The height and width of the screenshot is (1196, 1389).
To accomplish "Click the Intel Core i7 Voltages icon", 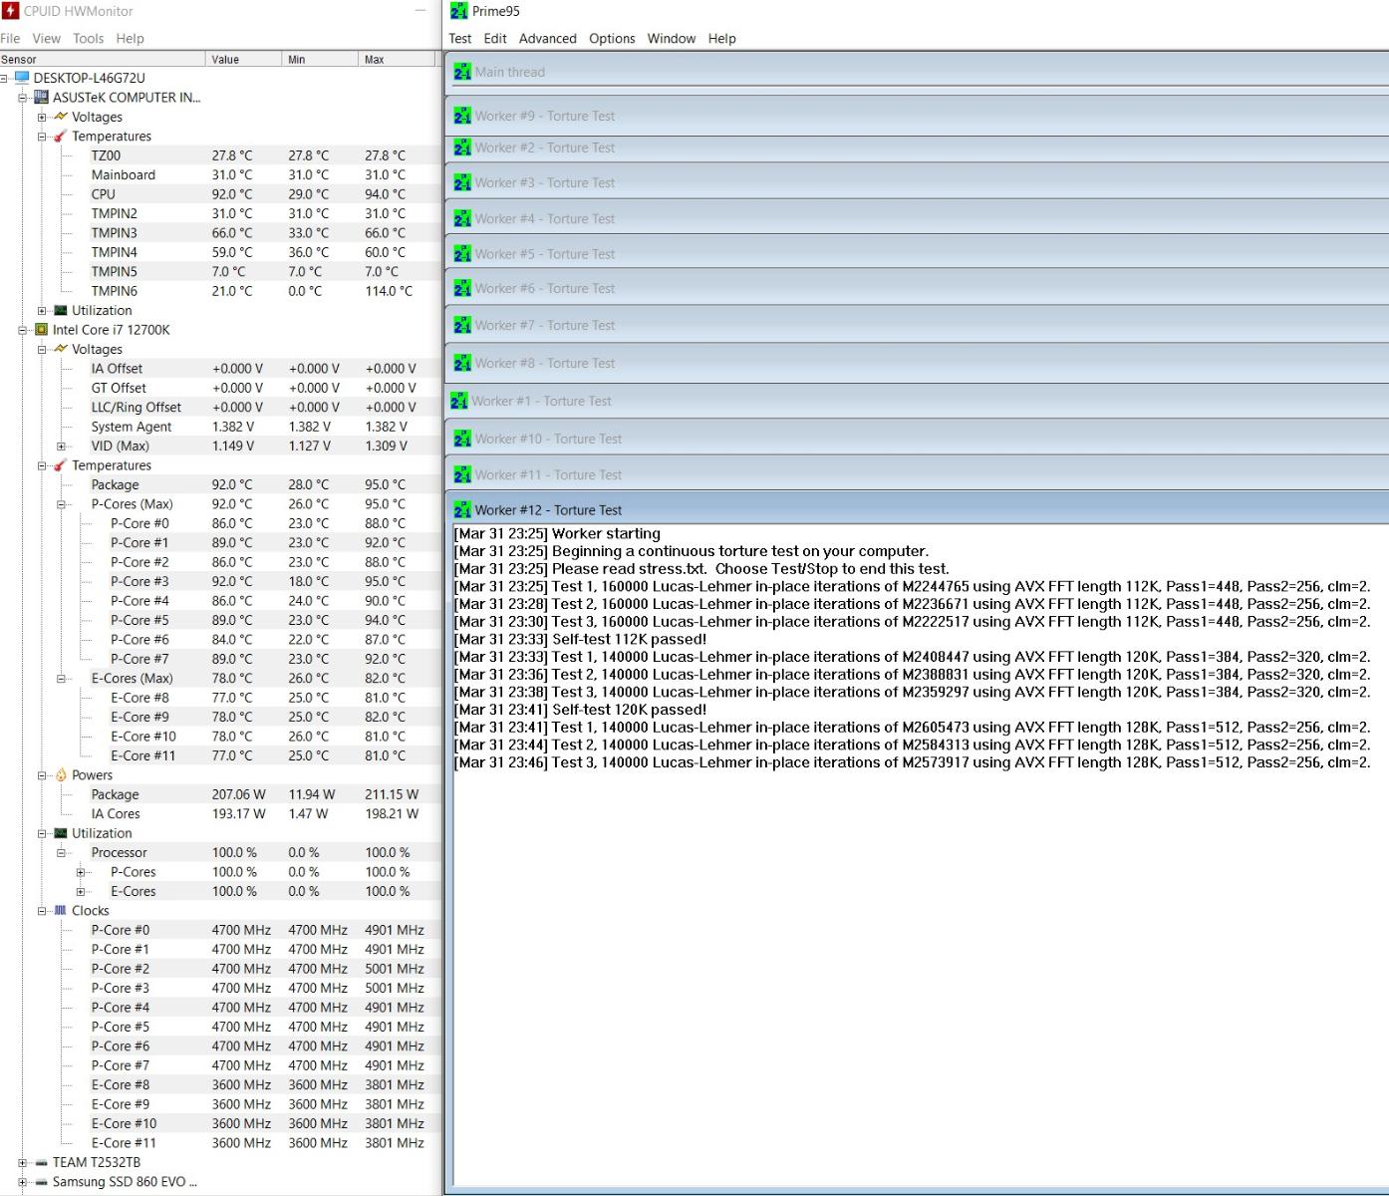I will [x=61, y=349].
